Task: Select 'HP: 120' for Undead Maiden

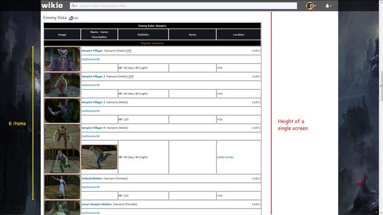Action: coord(124,196)
